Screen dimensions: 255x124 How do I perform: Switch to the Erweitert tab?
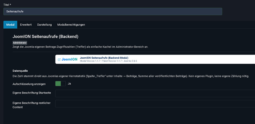pos(26,25)
